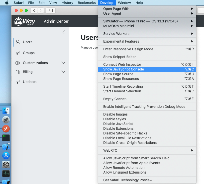Toggle Disable Extensions
Screen dimensions: 204x184
pyautogui.click(x=147, y=128)
